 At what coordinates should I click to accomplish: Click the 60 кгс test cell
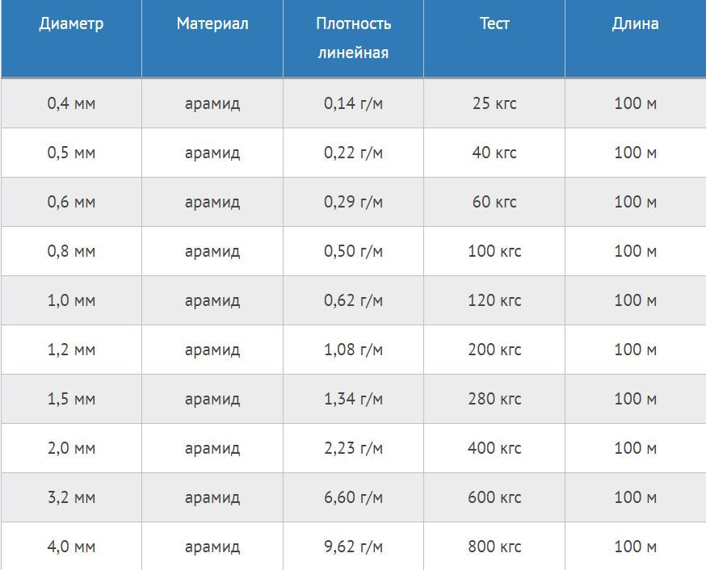pos(494,202)
